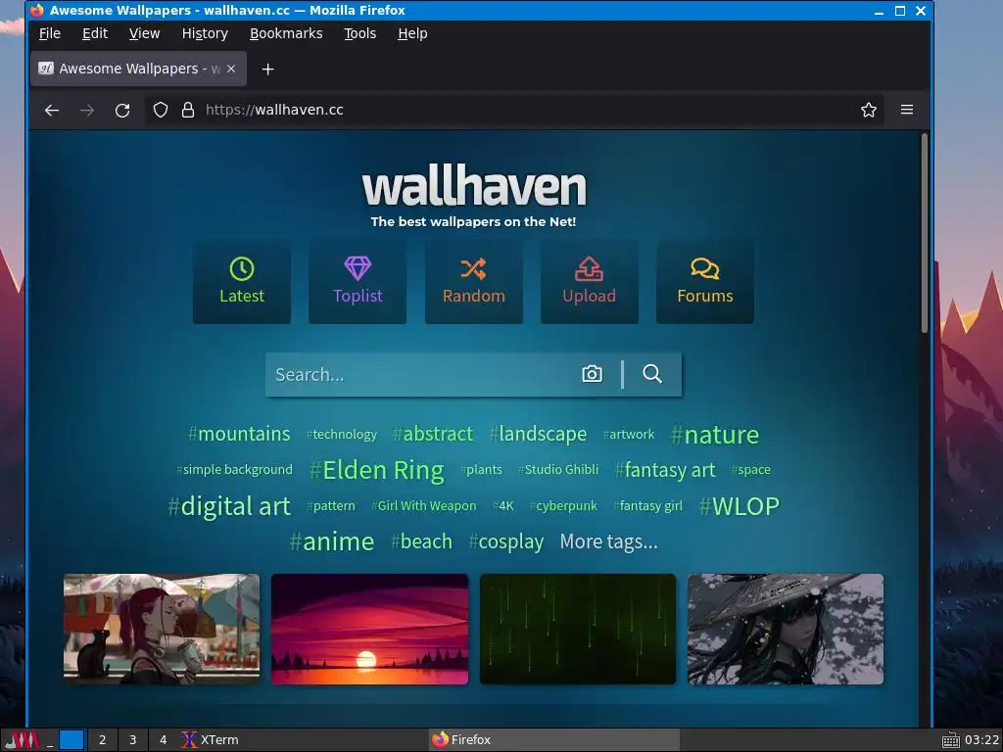Open the girl with cat wallpaper thumbnail
The image size is (1003, 752).
(162, 629)
